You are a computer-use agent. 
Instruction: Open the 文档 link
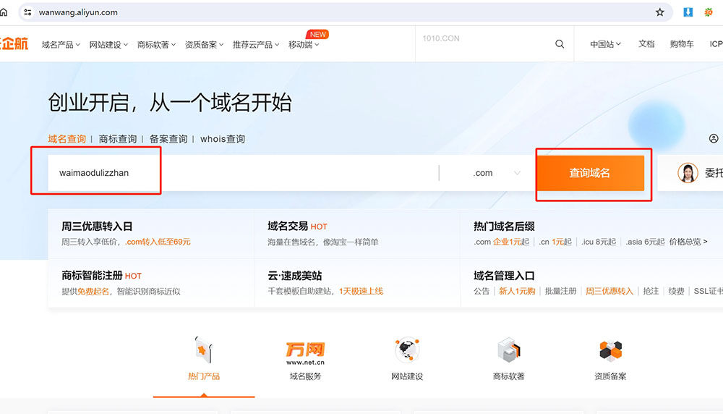point(646,44)
